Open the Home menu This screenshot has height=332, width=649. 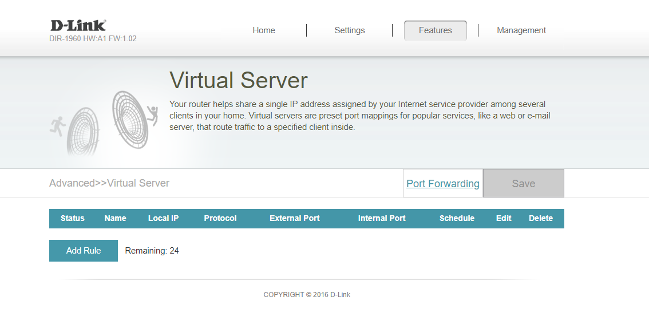(x=264, y=30)
